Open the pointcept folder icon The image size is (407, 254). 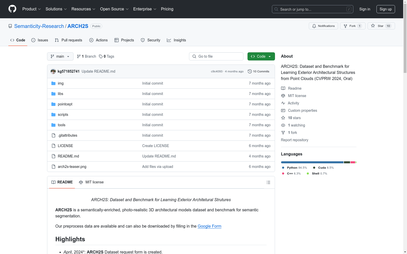click(x=53, y=104)
